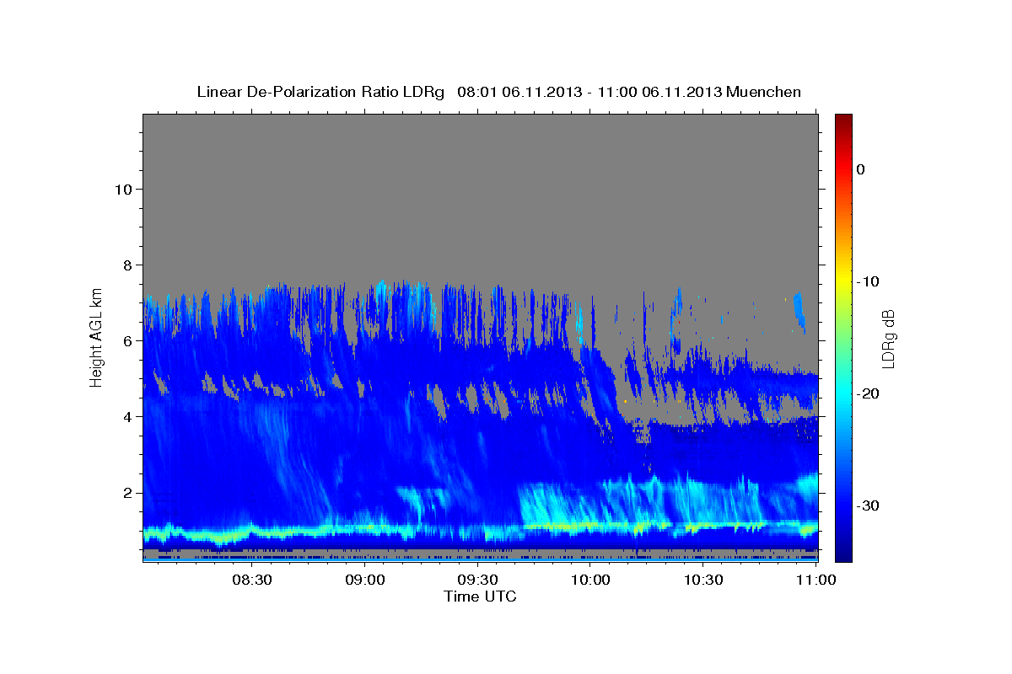This screenshot has width=1012, height=674.
Task: Click the 10:00 time tick label
Action: point(590,580)
